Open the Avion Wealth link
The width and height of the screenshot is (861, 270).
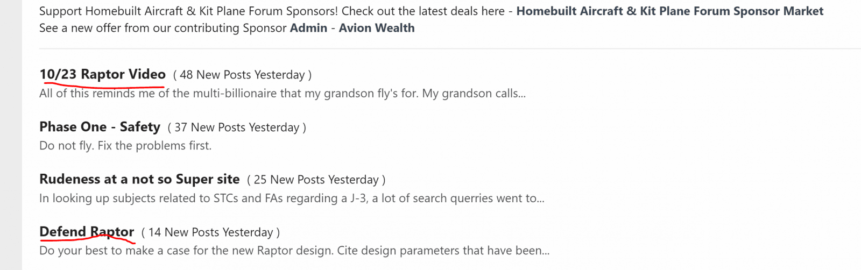[x=377, y=28]
